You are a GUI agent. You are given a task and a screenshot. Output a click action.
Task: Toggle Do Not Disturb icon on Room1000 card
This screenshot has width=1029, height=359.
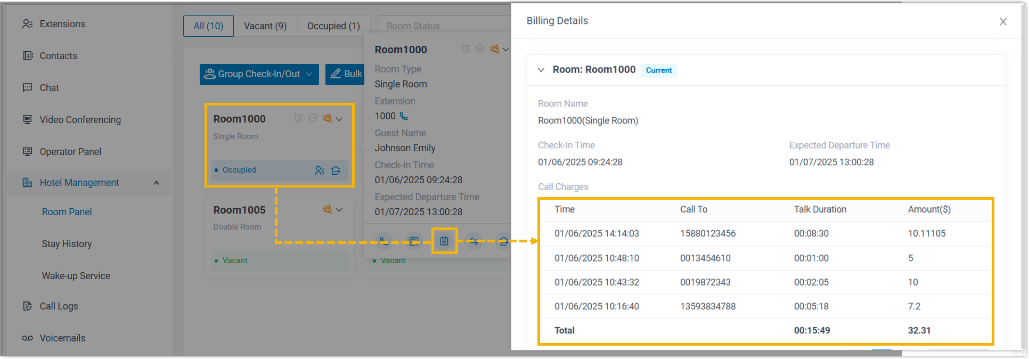point(313,118)
